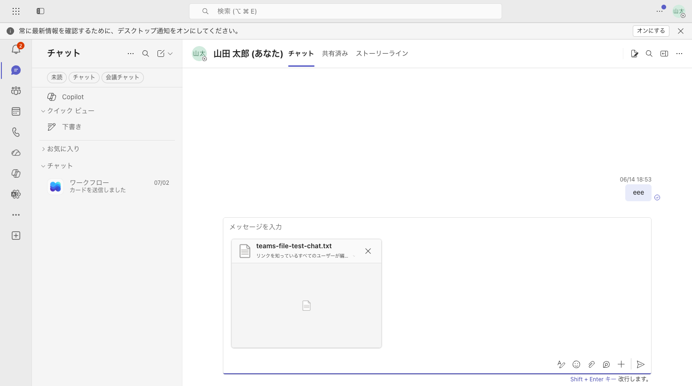692x386 pixels.
Task: Open text formatting options icon
Action: (561, 364)
